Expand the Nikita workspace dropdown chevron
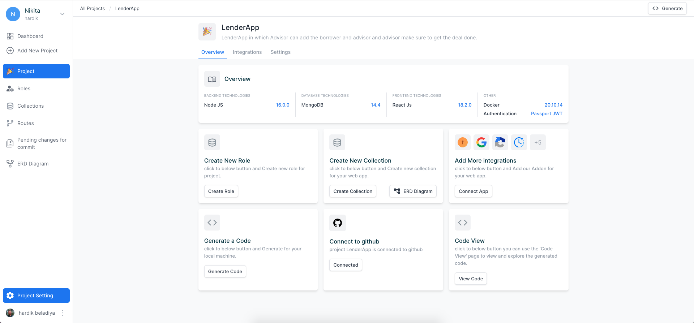This screenshot has width=694, height=323. point(62,14)
